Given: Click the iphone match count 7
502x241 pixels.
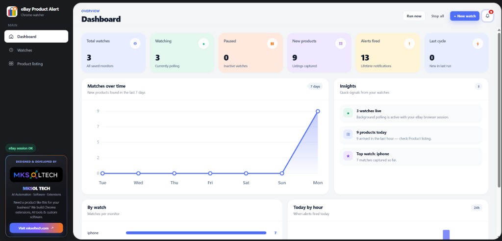Looking at the screenshot, I should tap(276, 233).
